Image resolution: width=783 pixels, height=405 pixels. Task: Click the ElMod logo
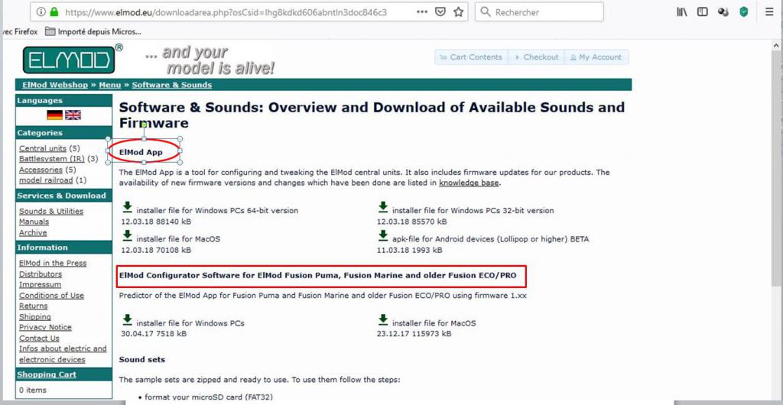tap(69, 60)
